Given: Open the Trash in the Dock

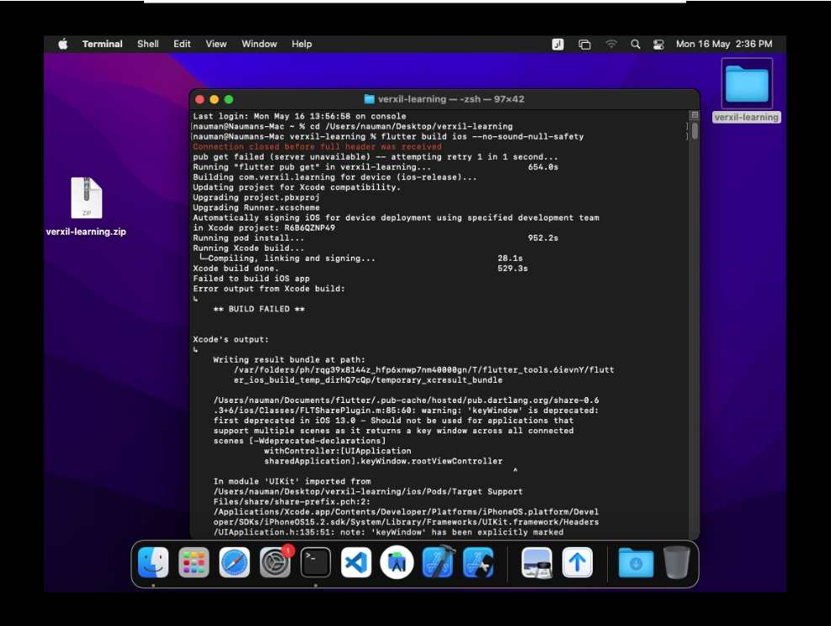Looking at the screenshot, I should [x=676, y=562].
